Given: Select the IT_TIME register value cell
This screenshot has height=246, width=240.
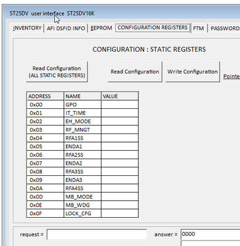Looking at the screenshot, I should [119, 113].
